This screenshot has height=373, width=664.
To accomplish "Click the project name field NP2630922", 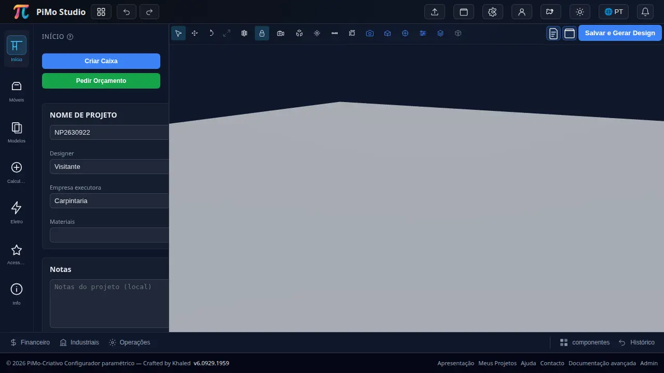I will tap(109, 133).
